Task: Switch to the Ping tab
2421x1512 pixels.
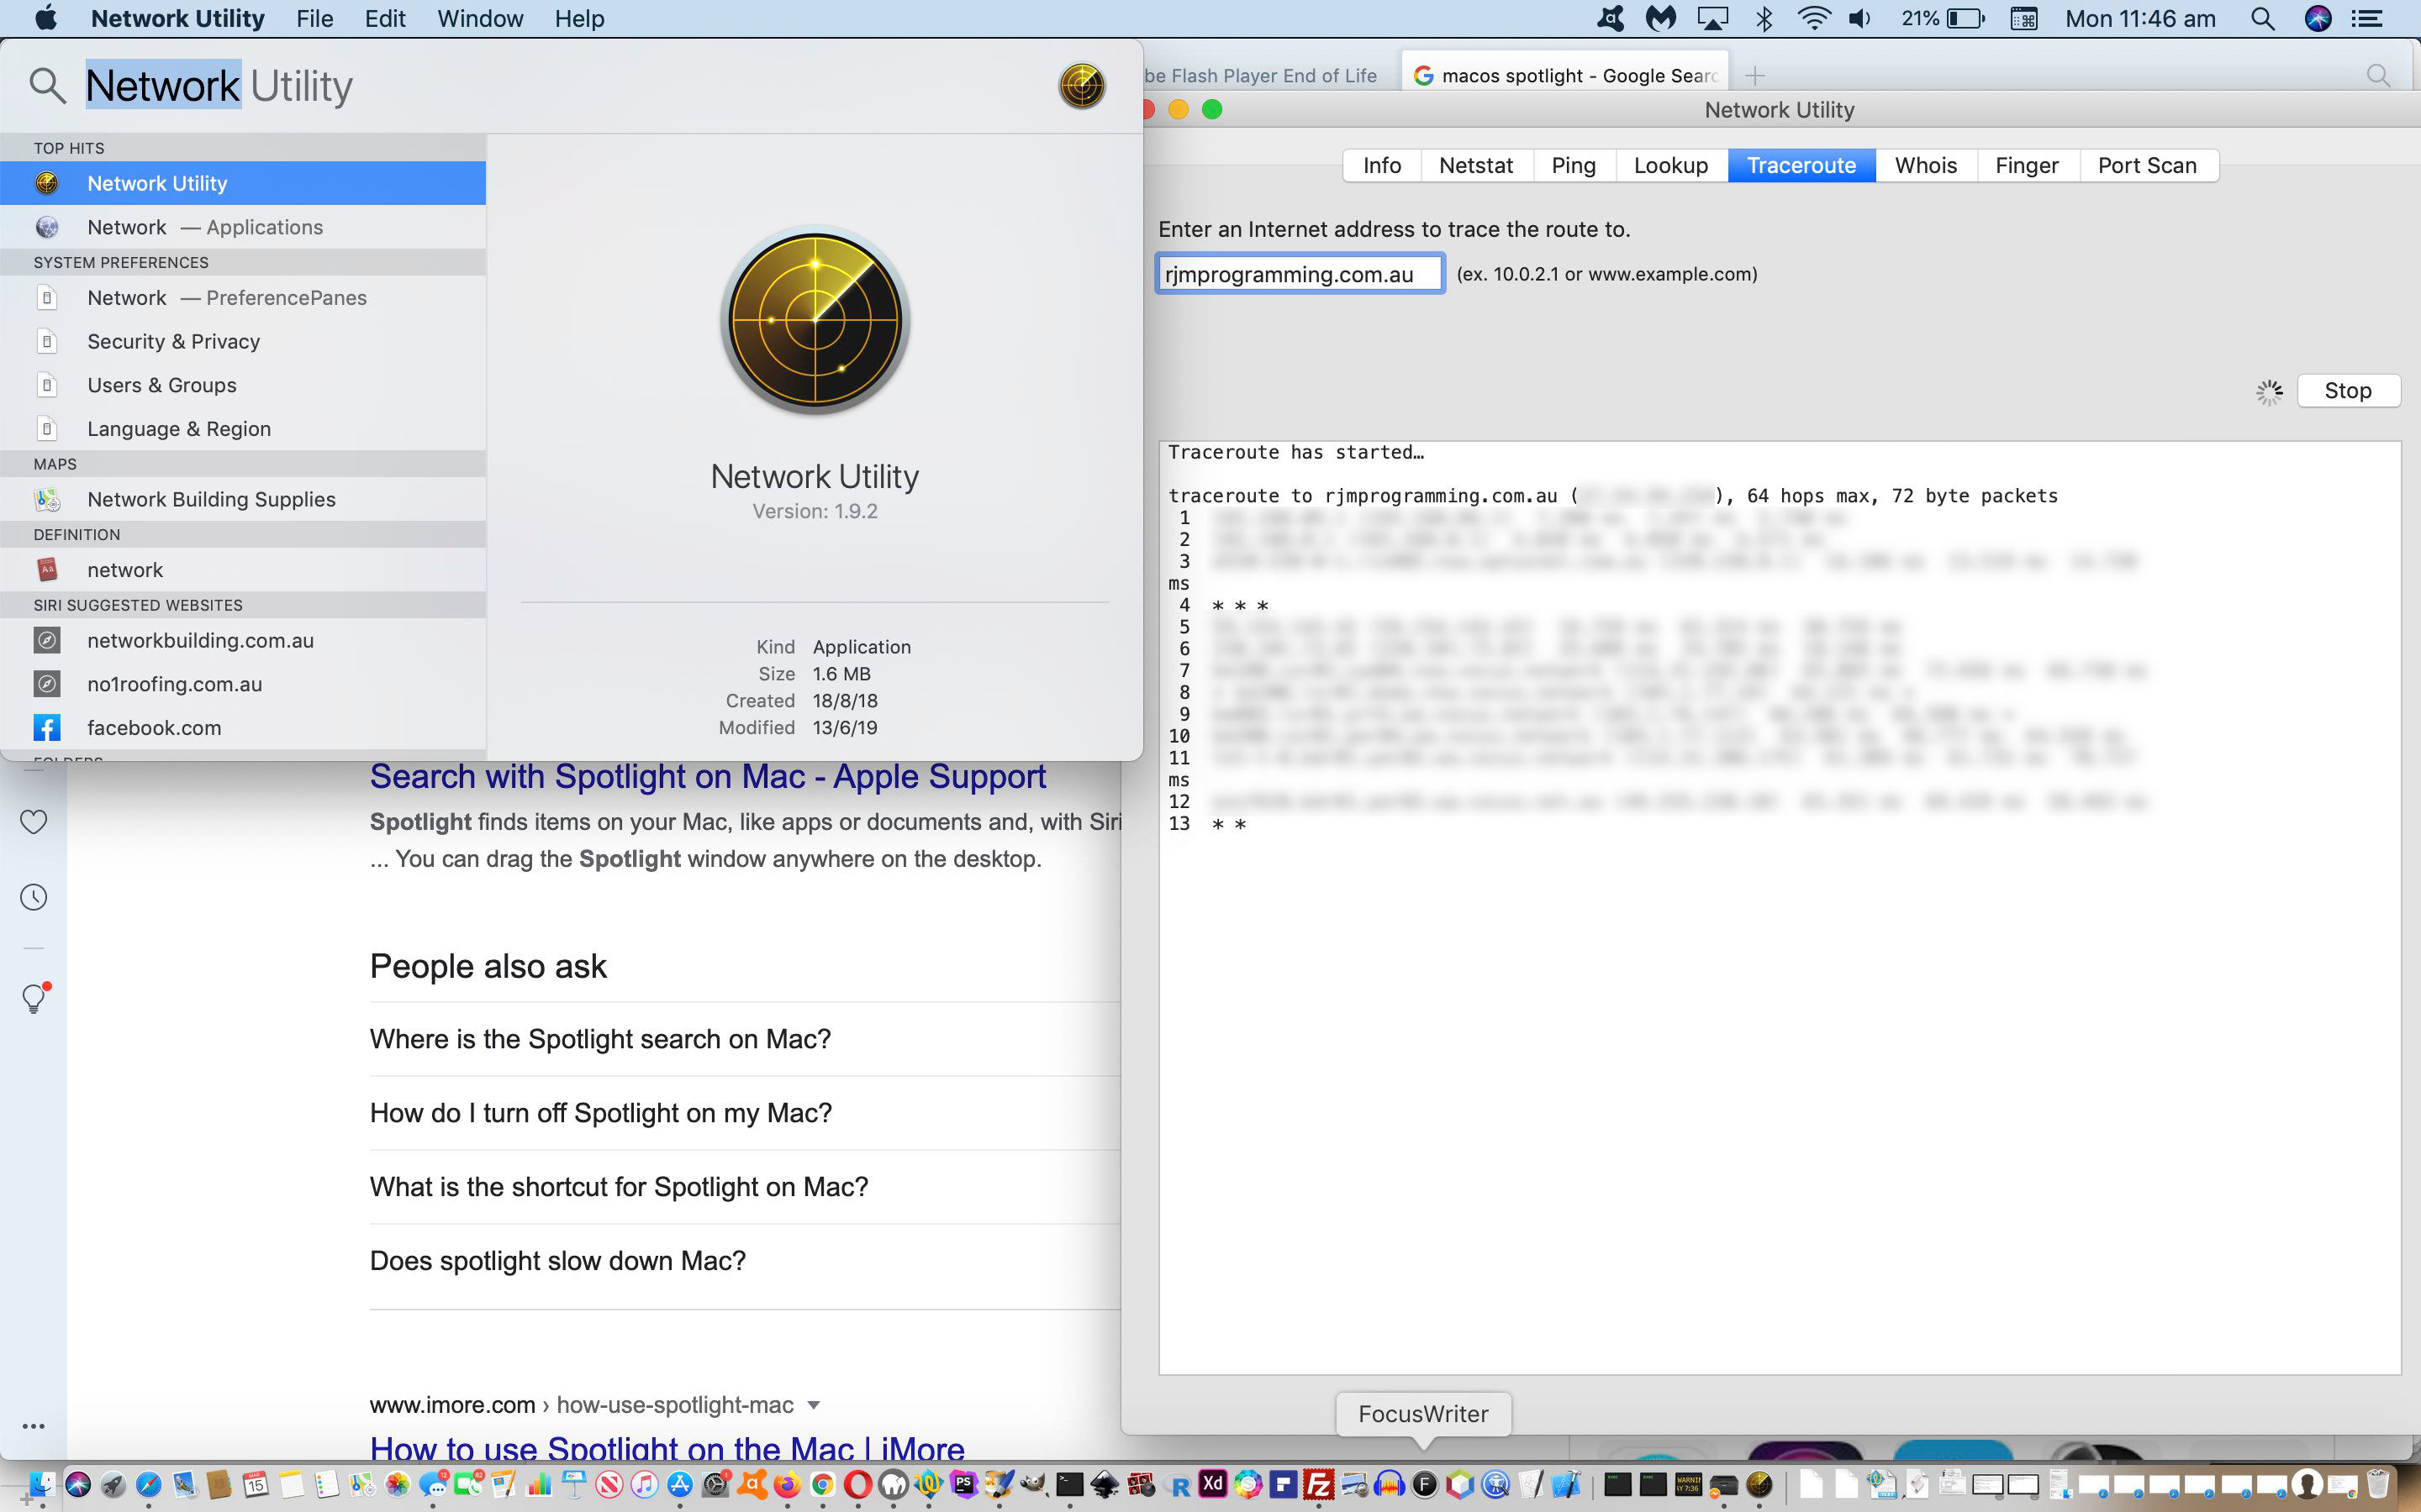Action: 1574,165
